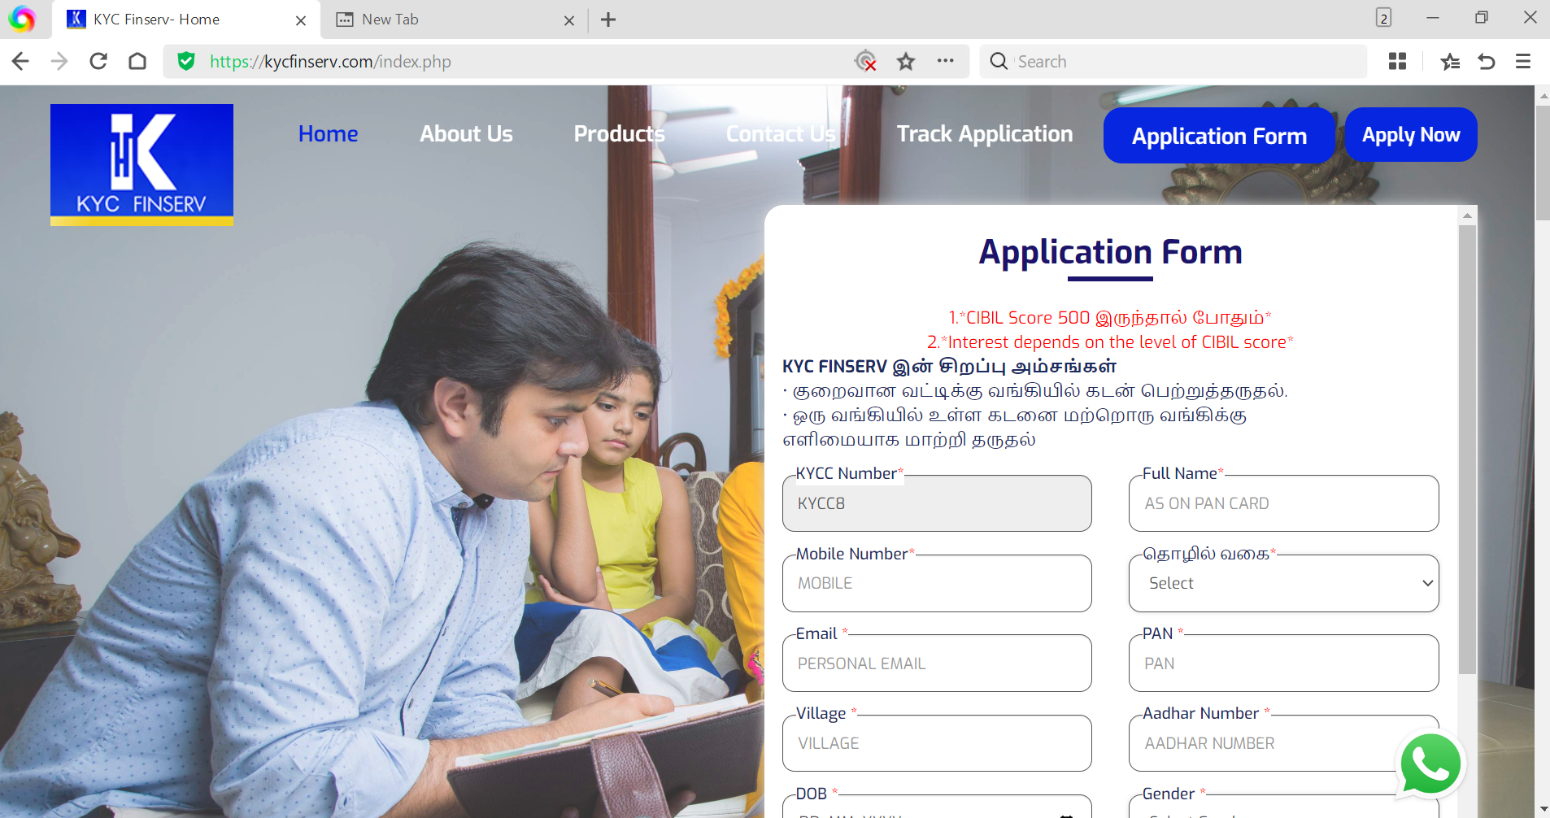Screen dimensions: 1550x818
Task: Open the page actions three-dots menu
Action: 945,62
